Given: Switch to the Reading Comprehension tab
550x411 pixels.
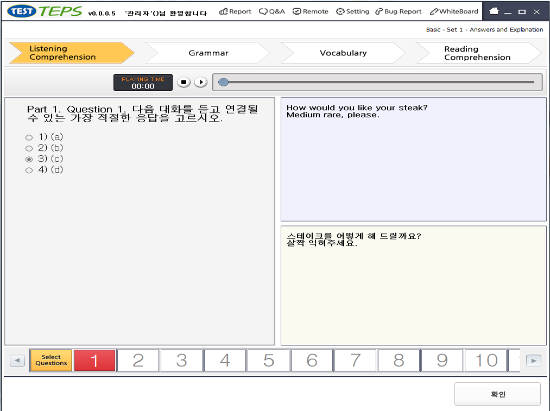Looking at the screenshot, I should (477, 53).
